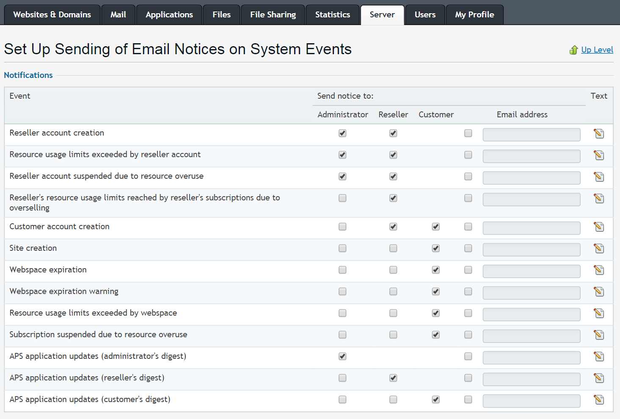
Task: Focus email address field for Webspace expiration
Action: coord(531,271)
